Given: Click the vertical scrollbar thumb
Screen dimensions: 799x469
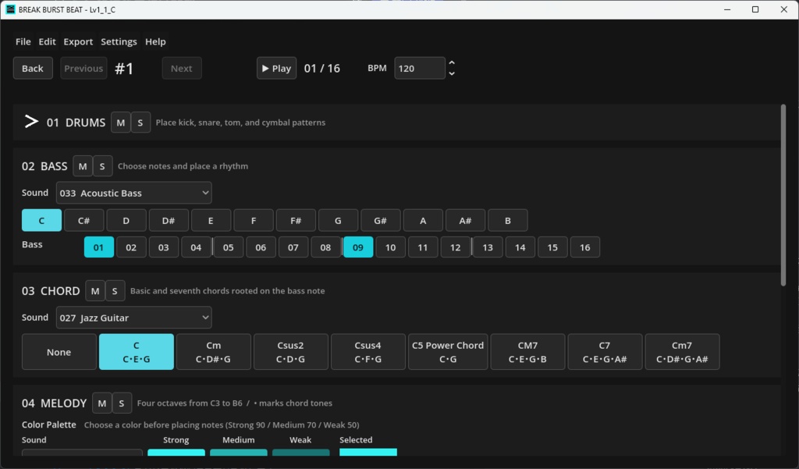Looking at the screenshot, I should (783, 195).
